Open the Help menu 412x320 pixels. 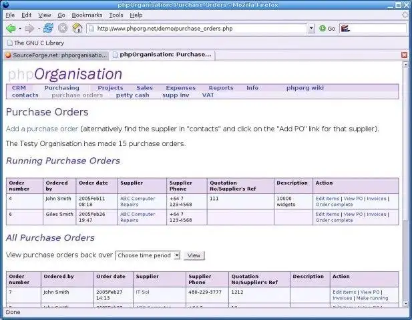136,15
